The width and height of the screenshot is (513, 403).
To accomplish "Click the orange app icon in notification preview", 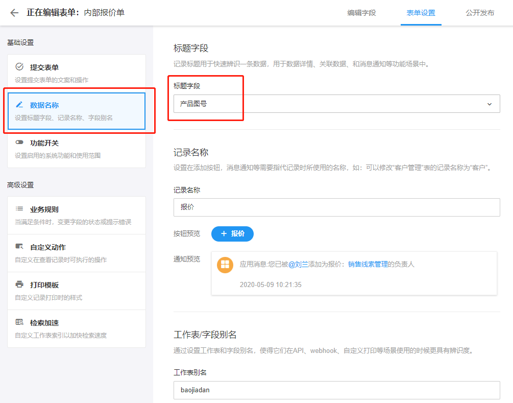I will pyautogui.click(x=225, y=265).
